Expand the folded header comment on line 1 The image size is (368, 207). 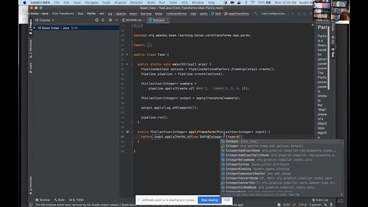(138, 25)
